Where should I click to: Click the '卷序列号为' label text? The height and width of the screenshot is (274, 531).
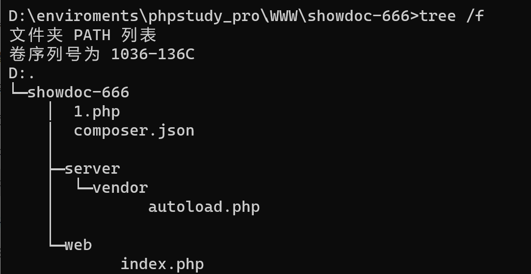pyautogui.click(x=54, y=54)
